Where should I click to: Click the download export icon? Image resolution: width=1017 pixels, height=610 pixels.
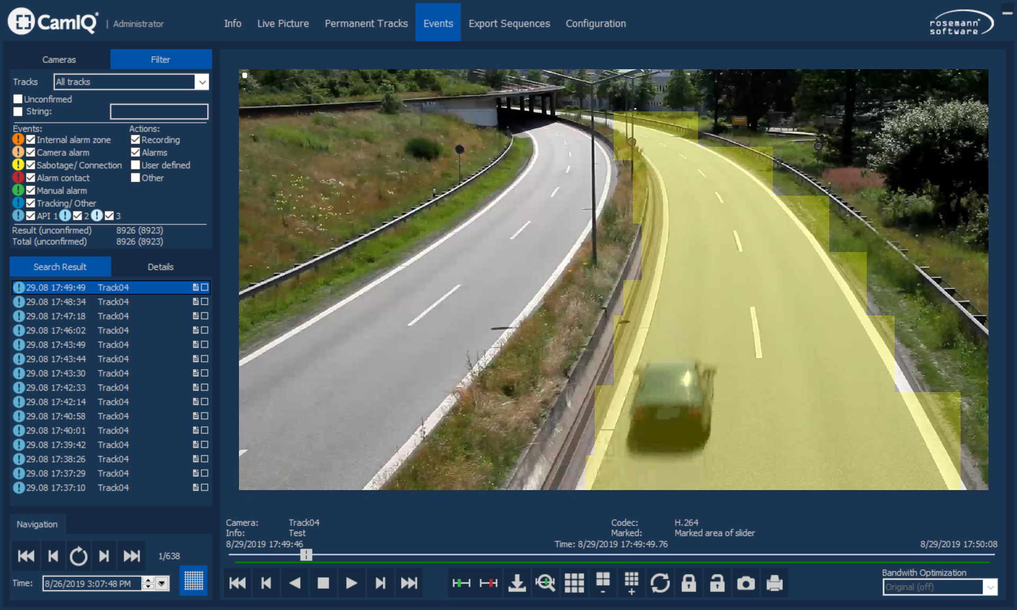(x=517, y=584)
